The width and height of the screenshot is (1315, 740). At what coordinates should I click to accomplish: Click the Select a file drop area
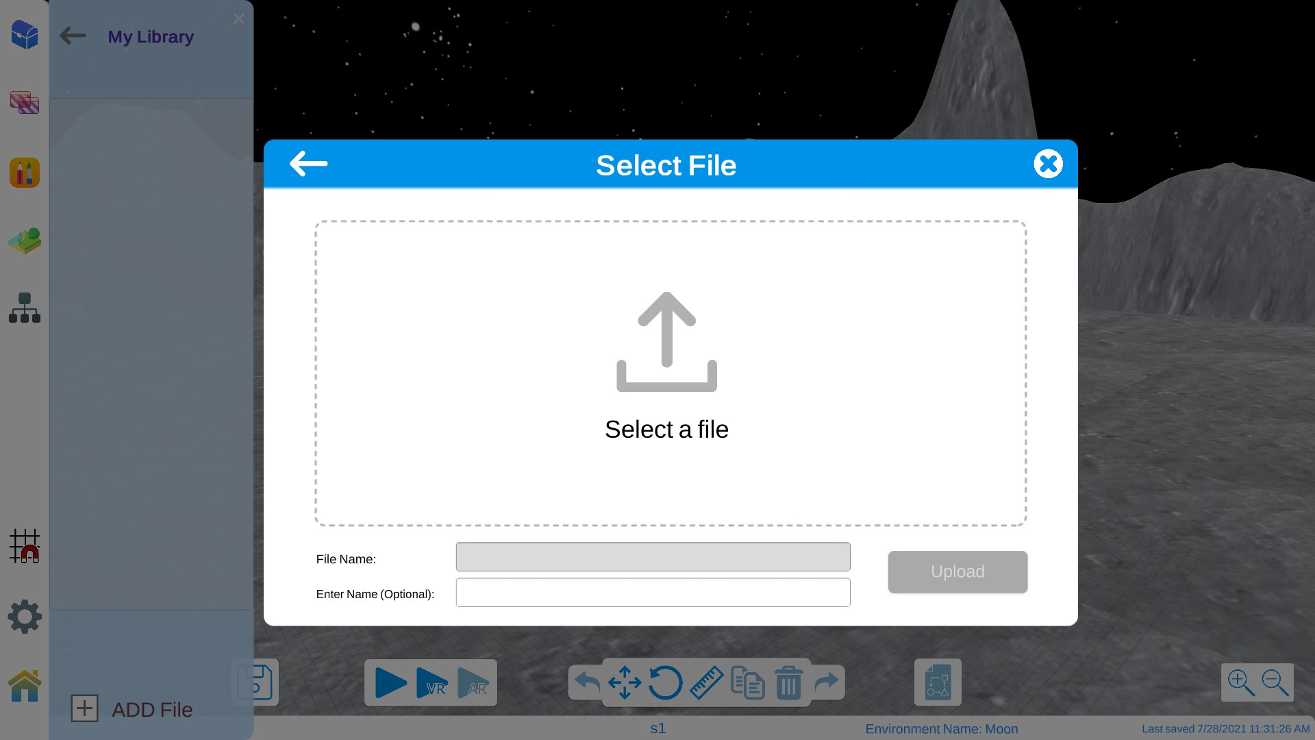(670, 373)
